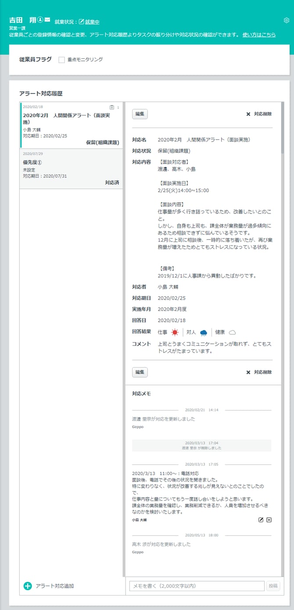
Task: Click the 対応者 value 小島 大輔
Action: (168, 287)
